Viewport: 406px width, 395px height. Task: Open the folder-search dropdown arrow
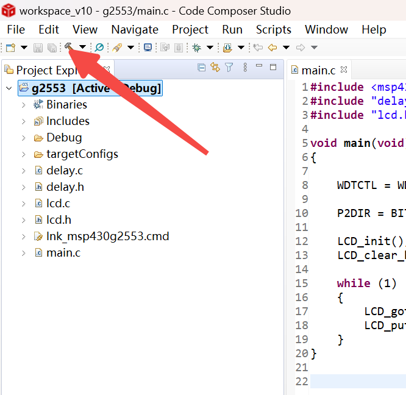(x=241, y=48)
